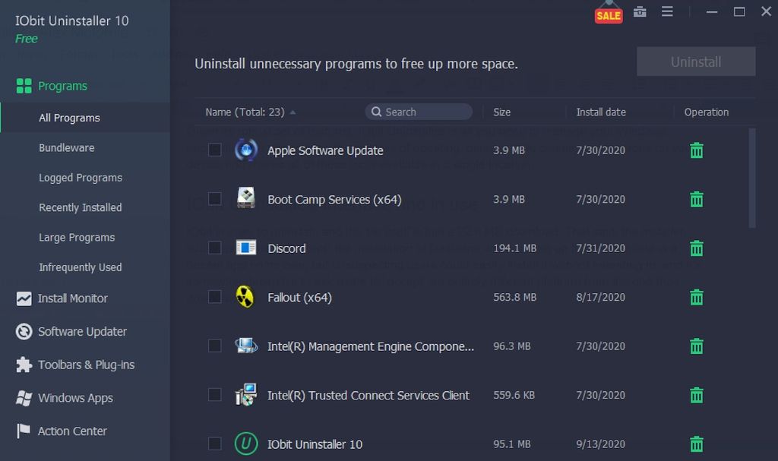778x461 pixels.
Task: Click the toolbox icon near the title bar
Action: (x=639, y=12)
